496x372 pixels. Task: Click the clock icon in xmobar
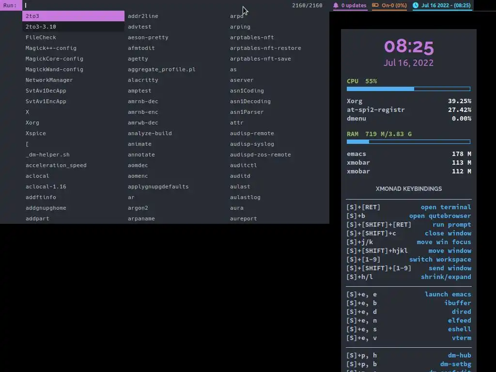click(416, 5)
